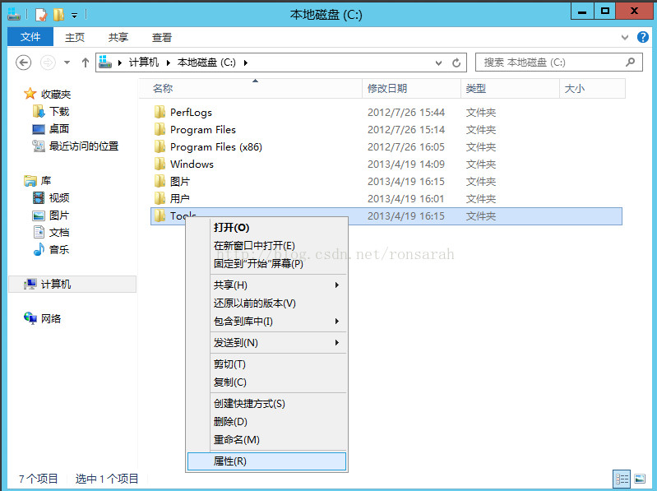Expand the ribbon with the chevron
Image resolution: width=657 pixels, height=491 pixels.
click(x=625, y=37)
